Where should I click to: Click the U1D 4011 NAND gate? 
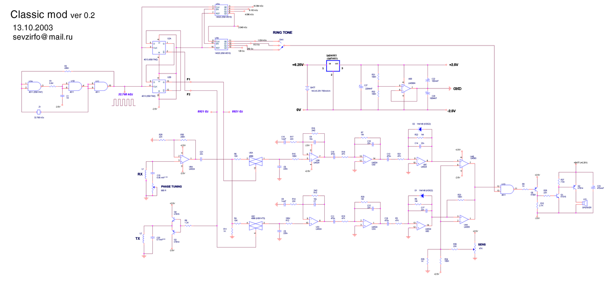point(507,189)
